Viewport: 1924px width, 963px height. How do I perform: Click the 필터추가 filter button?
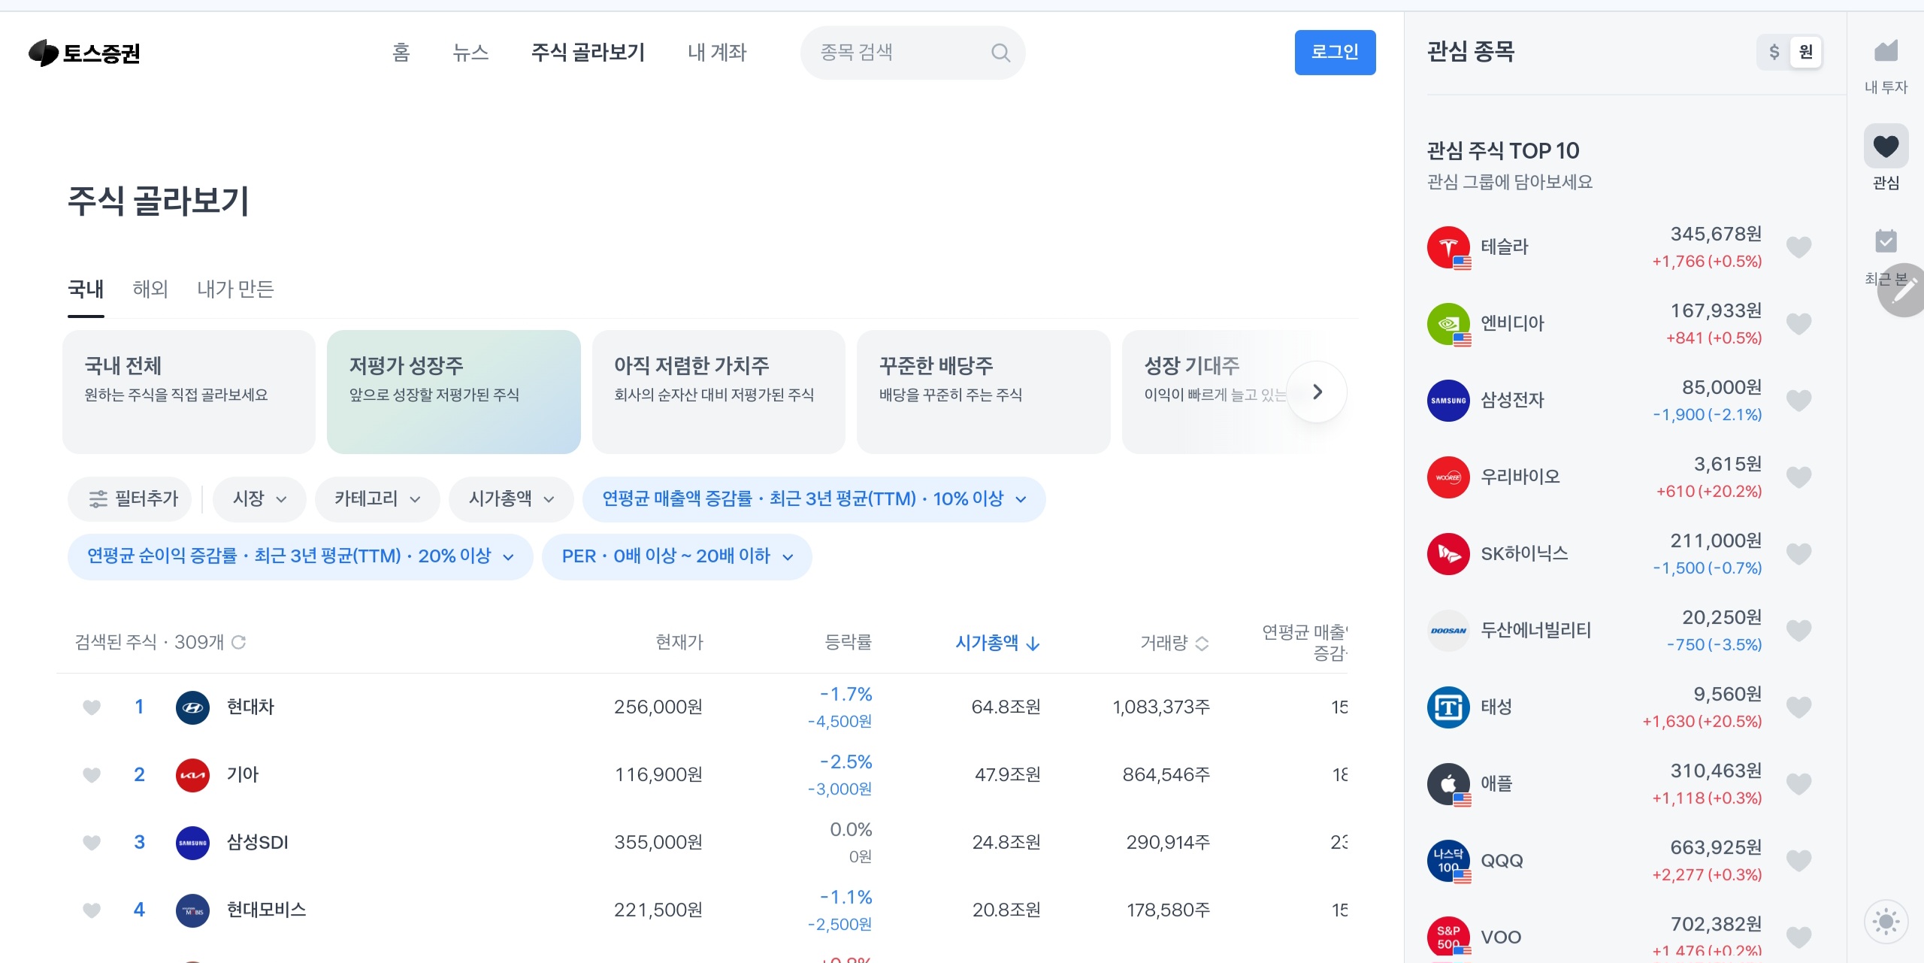130,499
